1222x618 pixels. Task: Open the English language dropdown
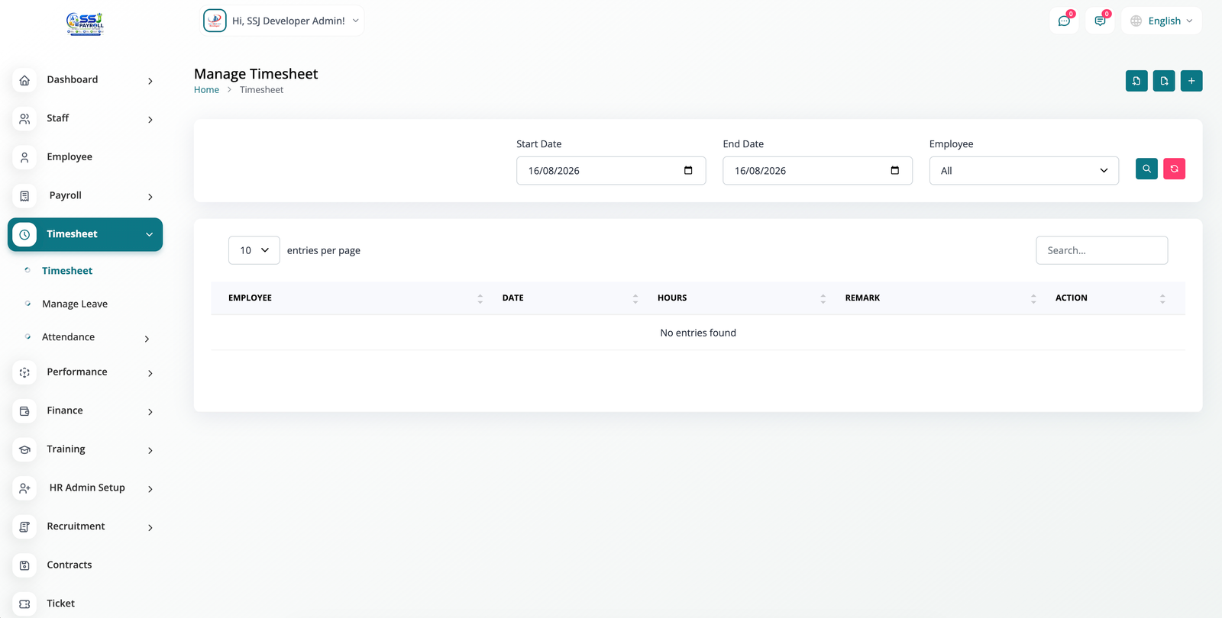[1162, 21]
